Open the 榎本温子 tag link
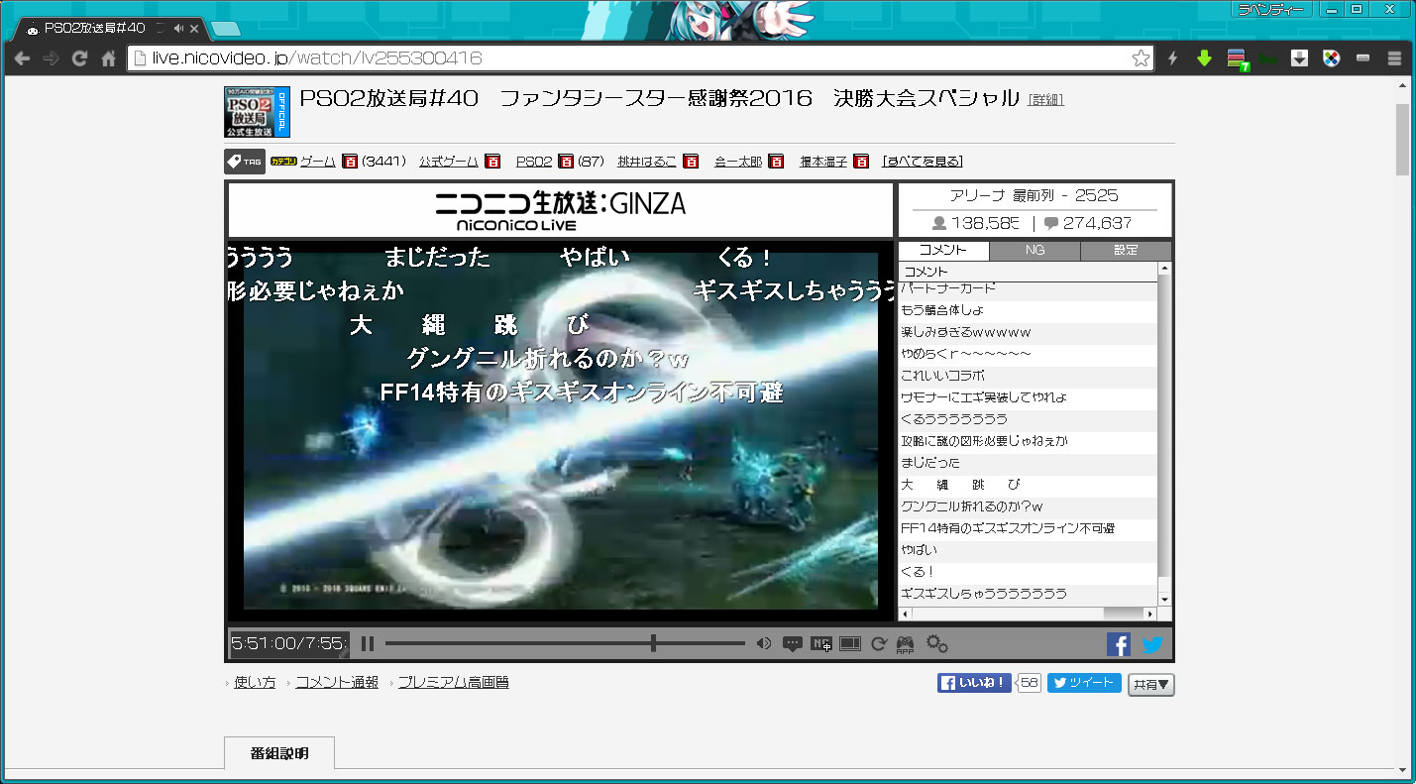 823,162
